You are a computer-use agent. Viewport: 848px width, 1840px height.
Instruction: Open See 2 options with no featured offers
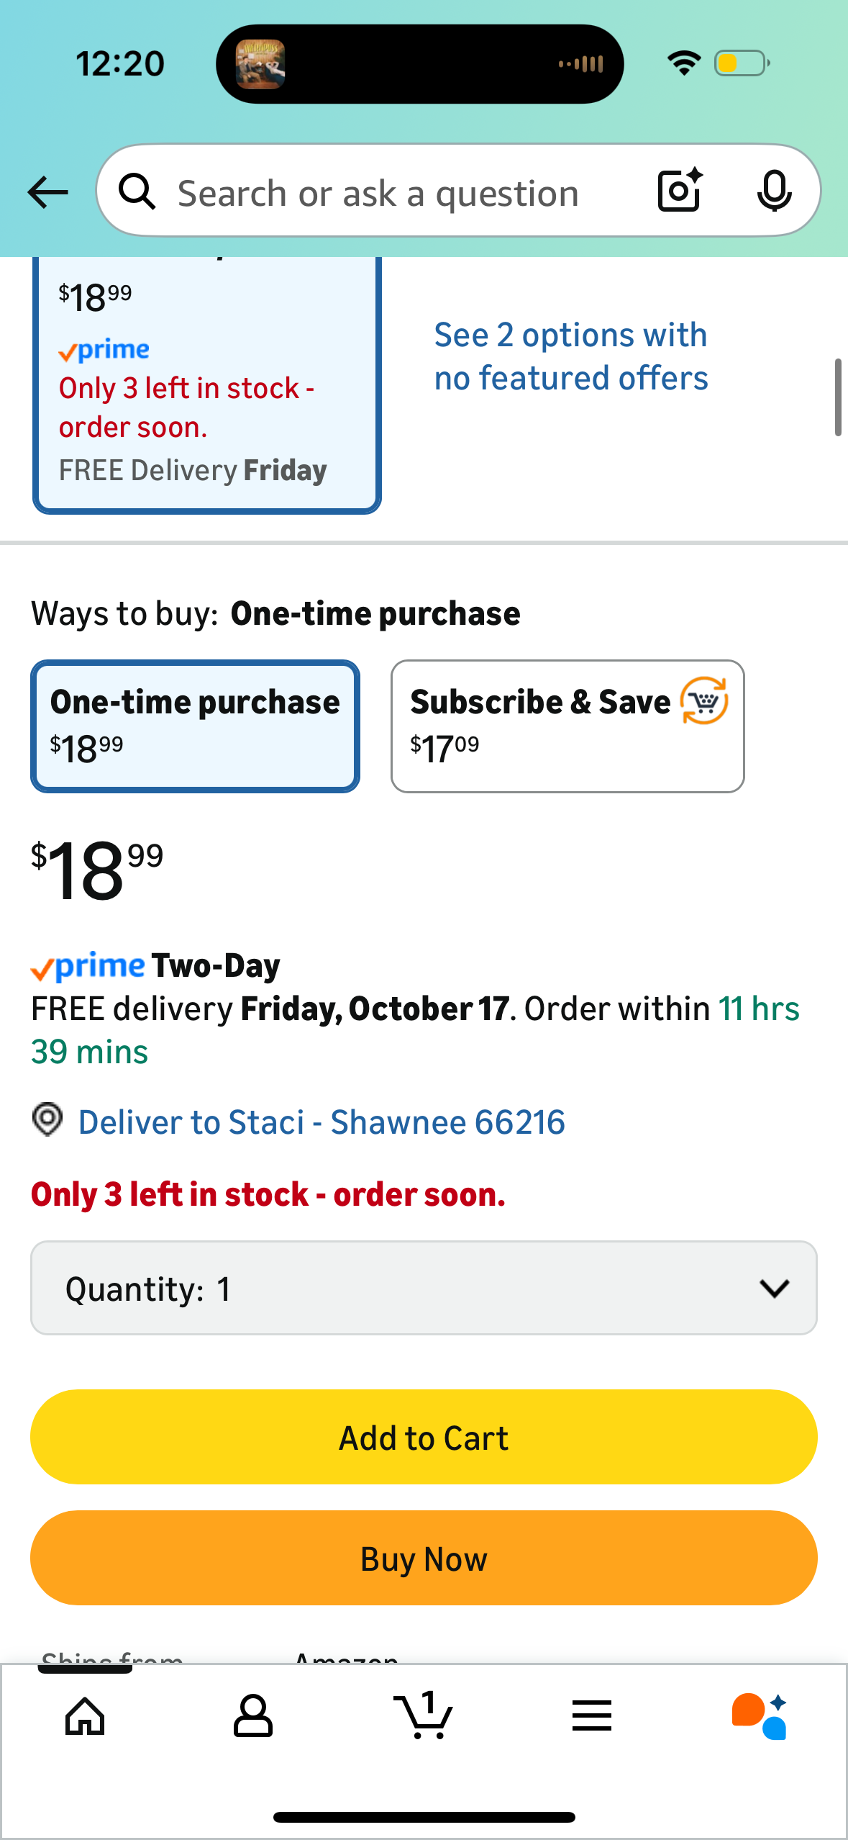tap(571, 356)
